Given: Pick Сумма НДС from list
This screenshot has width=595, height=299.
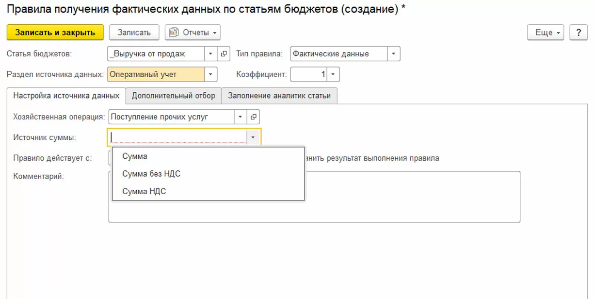Looking at the screenshot, I should click(144, 191).
